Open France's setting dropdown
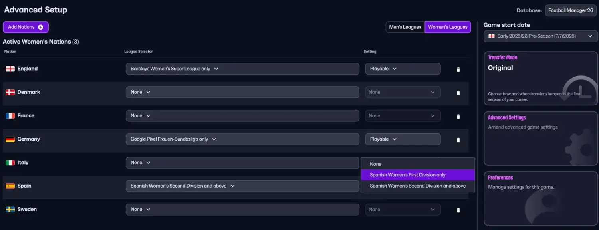This screenshot has height=230, width=599. [x=403, y=116]
